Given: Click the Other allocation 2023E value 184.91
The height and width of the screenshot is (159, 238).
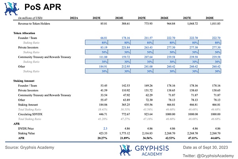Looking at the screenshot, I should tap(101, 66).
